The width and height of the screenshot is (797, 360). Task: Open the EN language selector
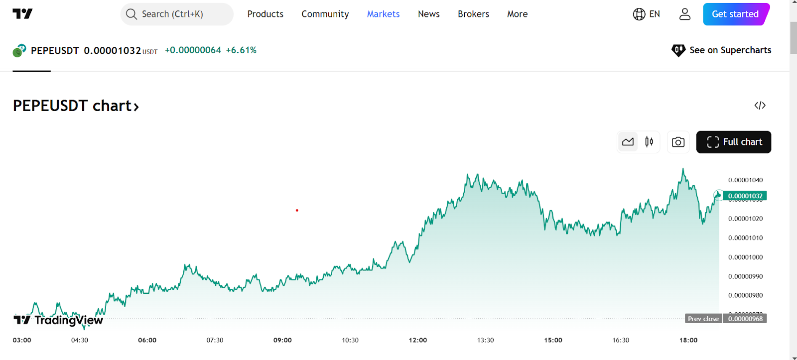click(x=647, y=14)
